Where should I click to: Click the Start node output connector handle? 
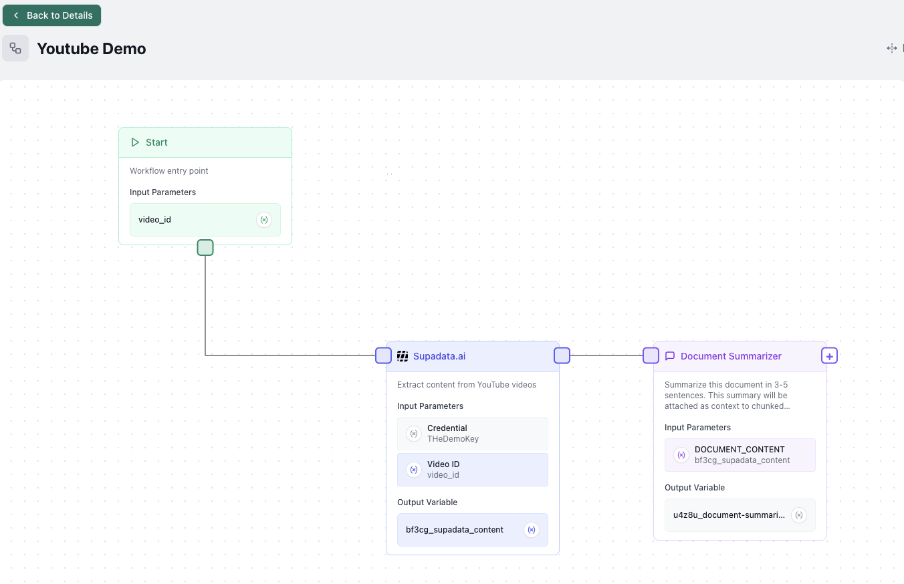coord(205,248)
